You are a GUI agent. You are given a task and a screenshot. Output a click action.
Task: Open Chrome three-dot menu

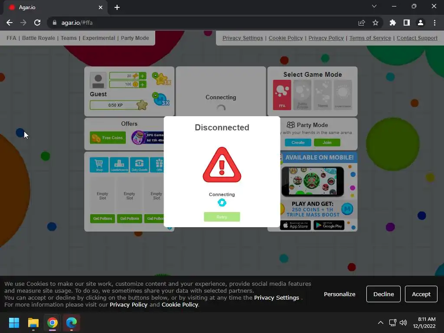[x=434, y=23]
